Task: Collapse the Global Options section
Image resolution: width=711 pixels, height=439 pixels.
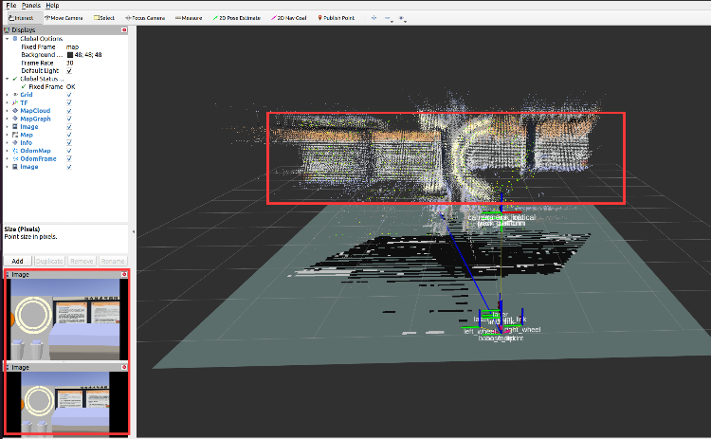Action: pos(7,38)
